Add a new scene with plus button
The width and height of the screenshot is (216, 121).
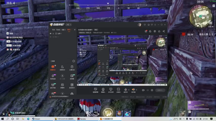point(75,30)
